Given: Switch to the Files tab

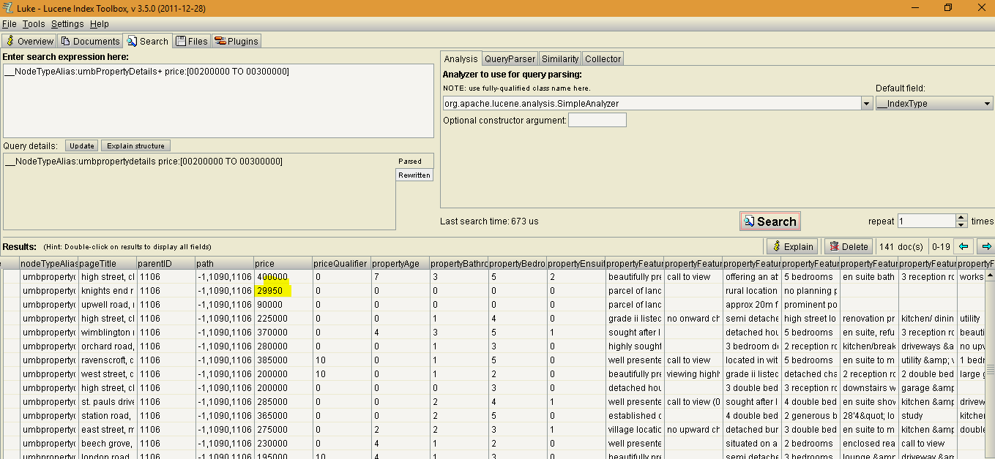Looking at the screenshot, I should coord(192,41).
